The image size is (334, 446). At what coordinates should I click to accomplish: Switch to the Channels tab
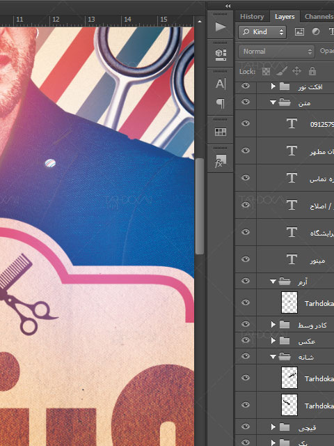319,17
